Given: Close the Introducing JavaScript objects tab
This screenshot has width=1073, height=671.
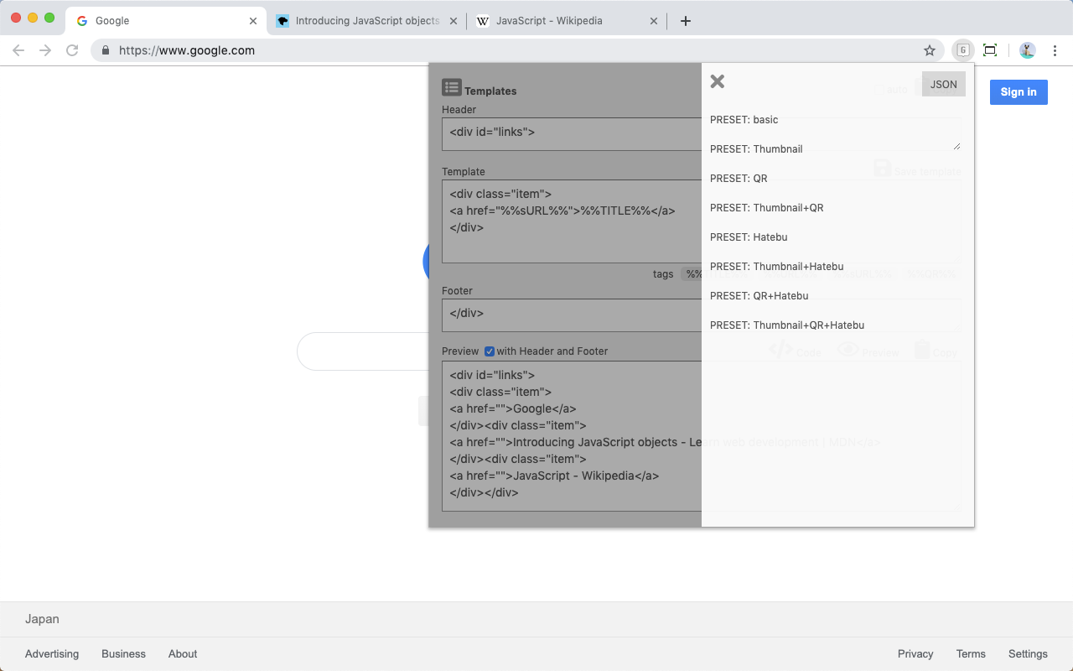Looking at the screenshot, I should coord(454,21).
